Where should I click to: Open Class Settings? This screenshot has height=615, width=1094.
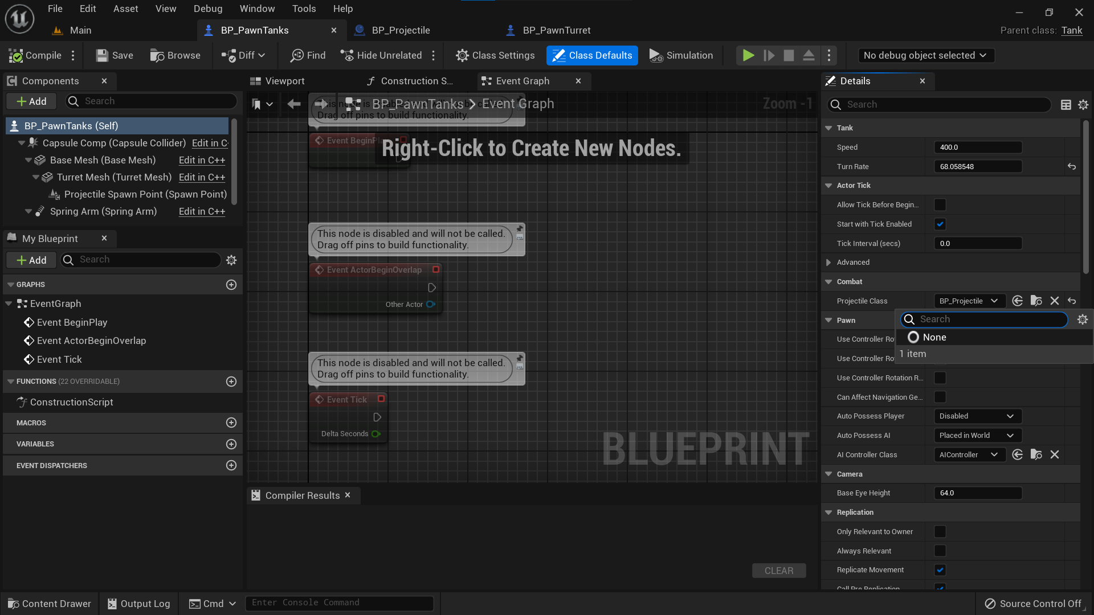(x=495, y=55)
